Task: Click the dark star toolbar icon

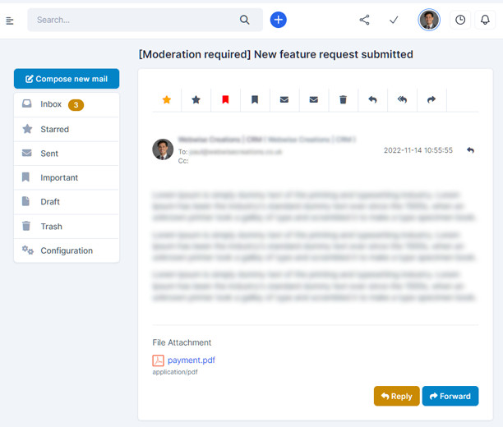Action: [x=196, y=99]
